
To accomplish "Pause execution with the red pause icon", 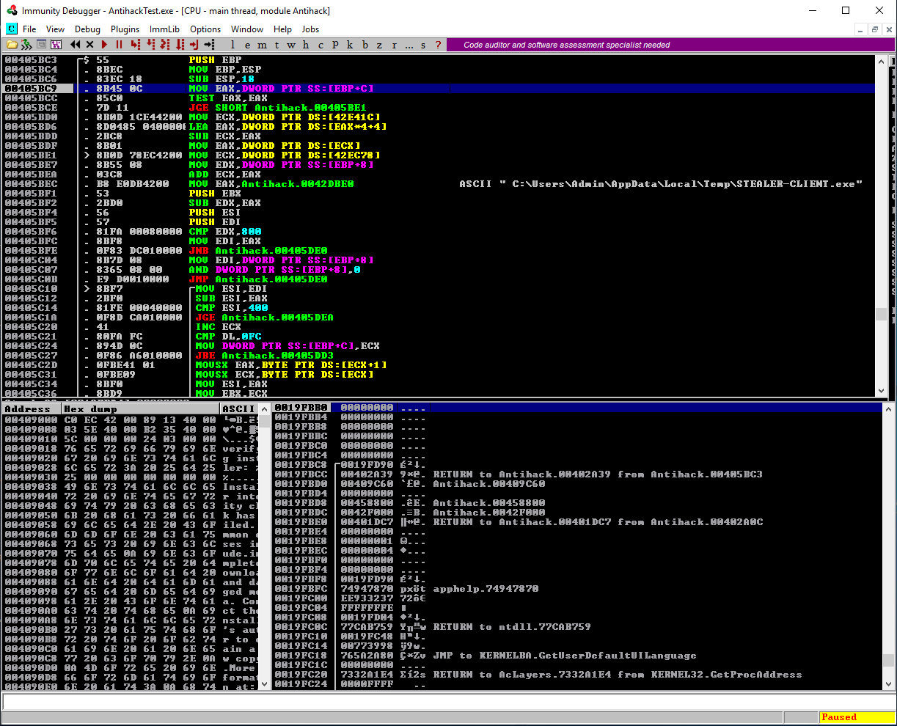I will click(119, 45).
